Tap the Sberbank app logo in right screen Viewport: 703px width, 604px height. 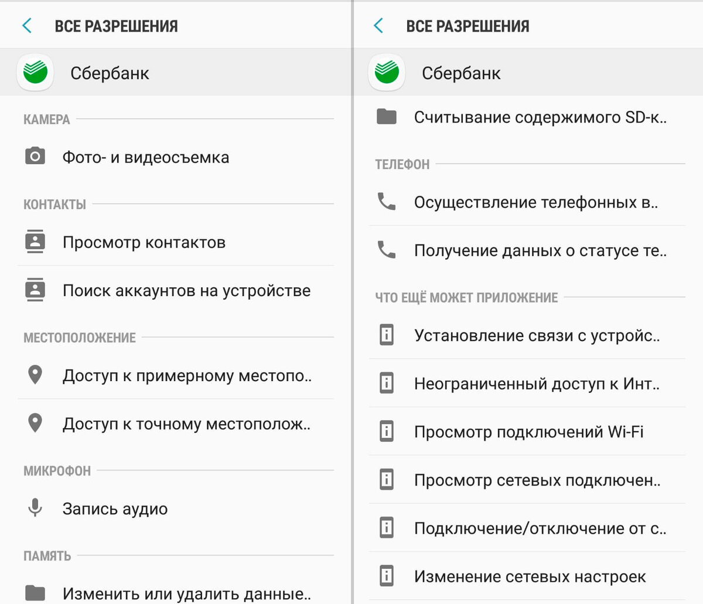387,73
